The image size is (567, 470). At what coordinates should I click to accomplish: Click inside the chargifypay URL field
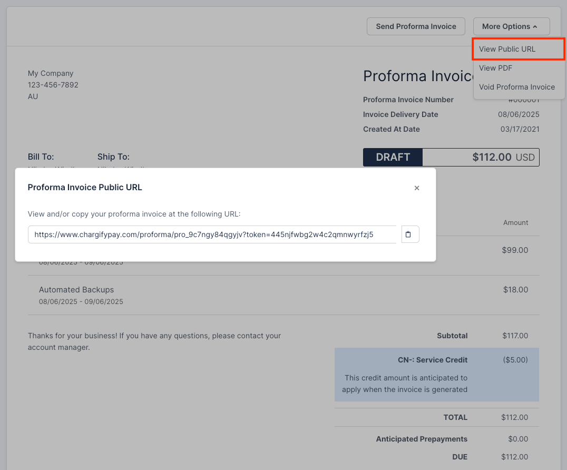(x=211, y=234)
